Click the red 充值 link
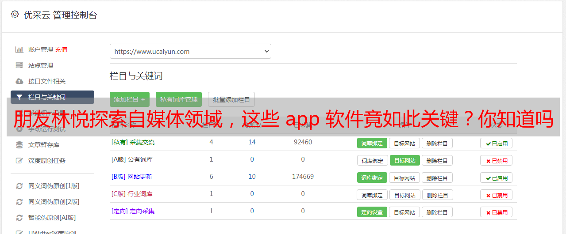The height and width of the screenshot is (234, 566). click(x=62, y=49)
